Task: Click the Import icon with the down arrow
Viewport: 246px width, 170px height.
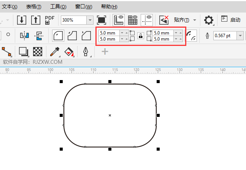Action: coord(22,20)
